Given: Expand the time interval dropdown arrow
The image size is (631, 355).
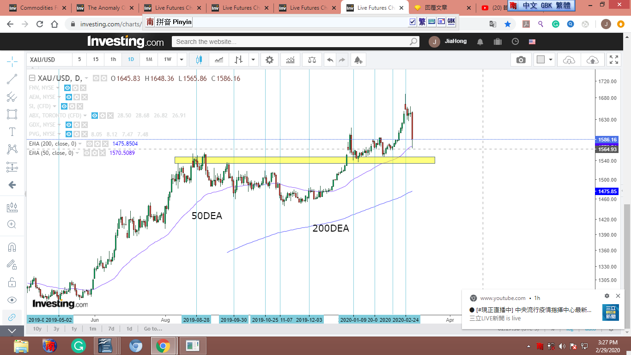Looking at the screenshot, I should click(182, 60).
